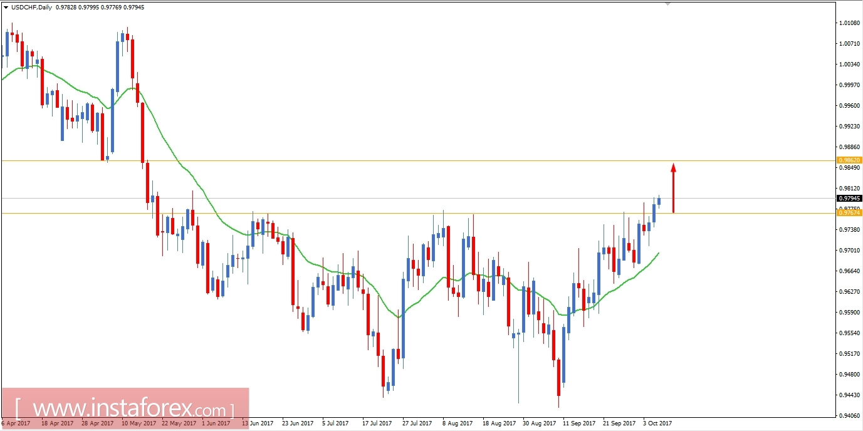Click the red upward projection arrow
863x431 pixels.
coord(674,187)
